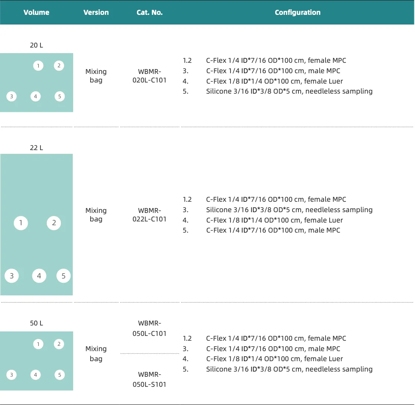
Task: Select the 22 L volume label
Action: [x=36, y=148]
